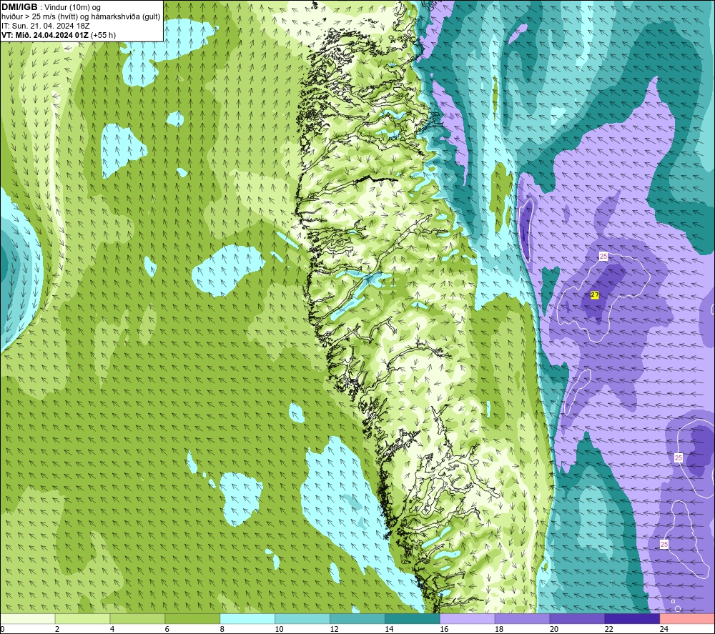Click the IT: Sun. 21. 04. 2024 18Z line

(46, 26)
